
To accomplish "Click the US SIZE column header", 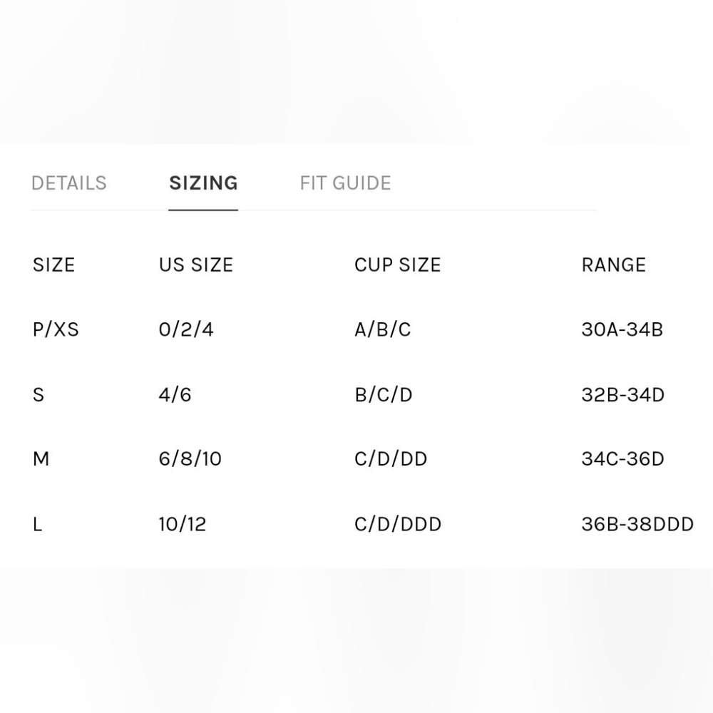I will [196, 265].
